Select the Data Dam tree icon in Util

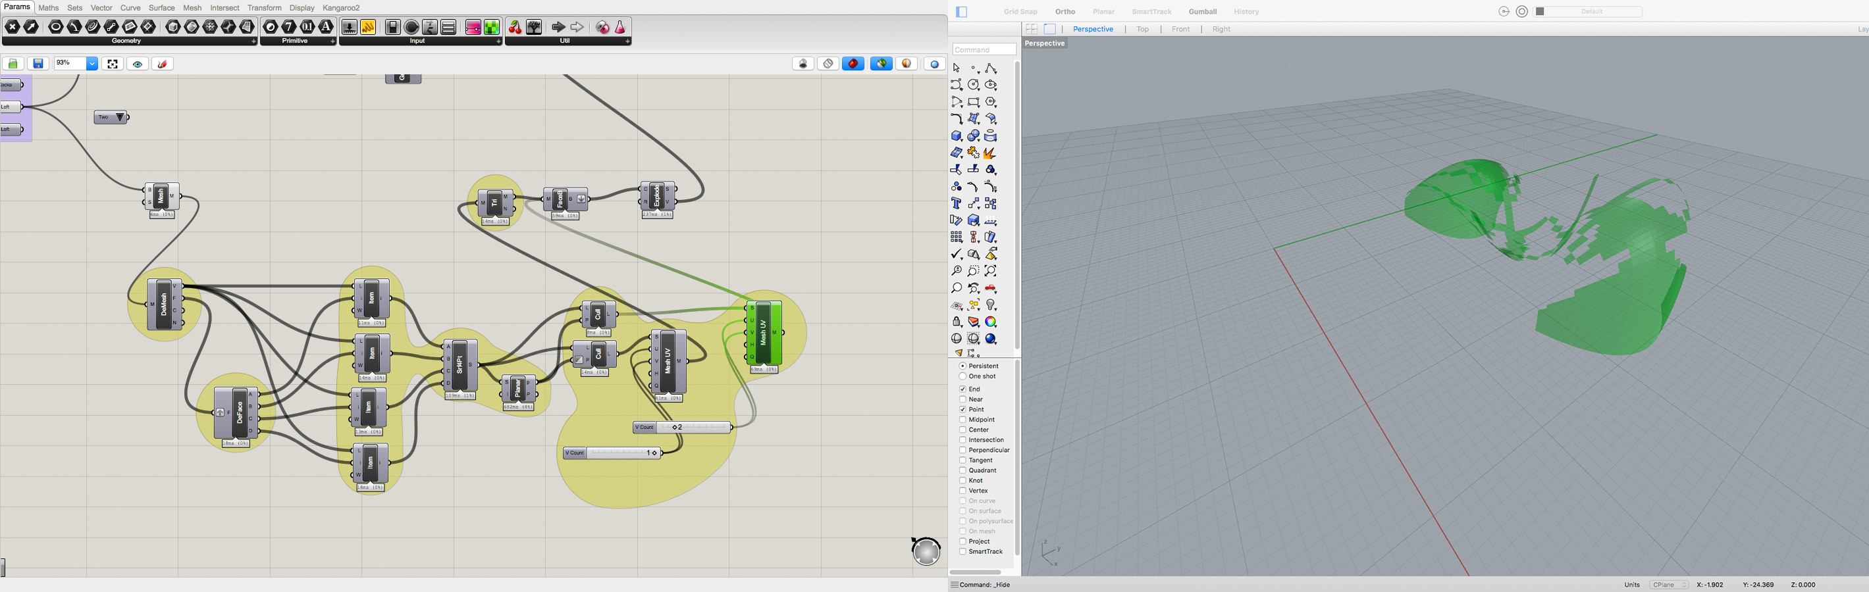point(534,28)
